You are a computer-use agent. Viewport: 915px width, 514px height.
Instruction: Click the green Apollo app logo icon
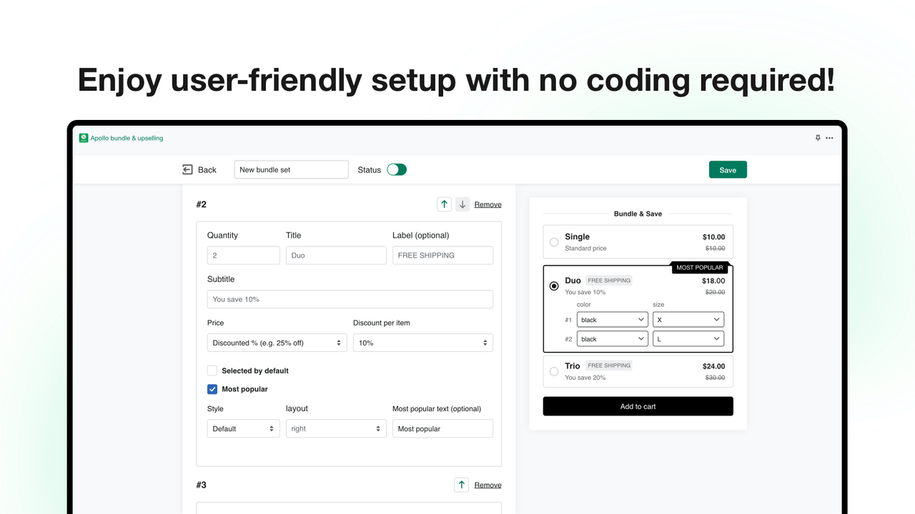point(83,138)
